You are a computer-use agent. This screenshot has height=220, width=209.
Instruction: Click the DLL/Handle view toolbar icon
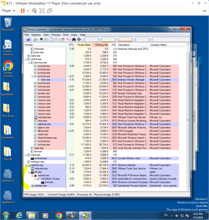(x=56, y=40)
